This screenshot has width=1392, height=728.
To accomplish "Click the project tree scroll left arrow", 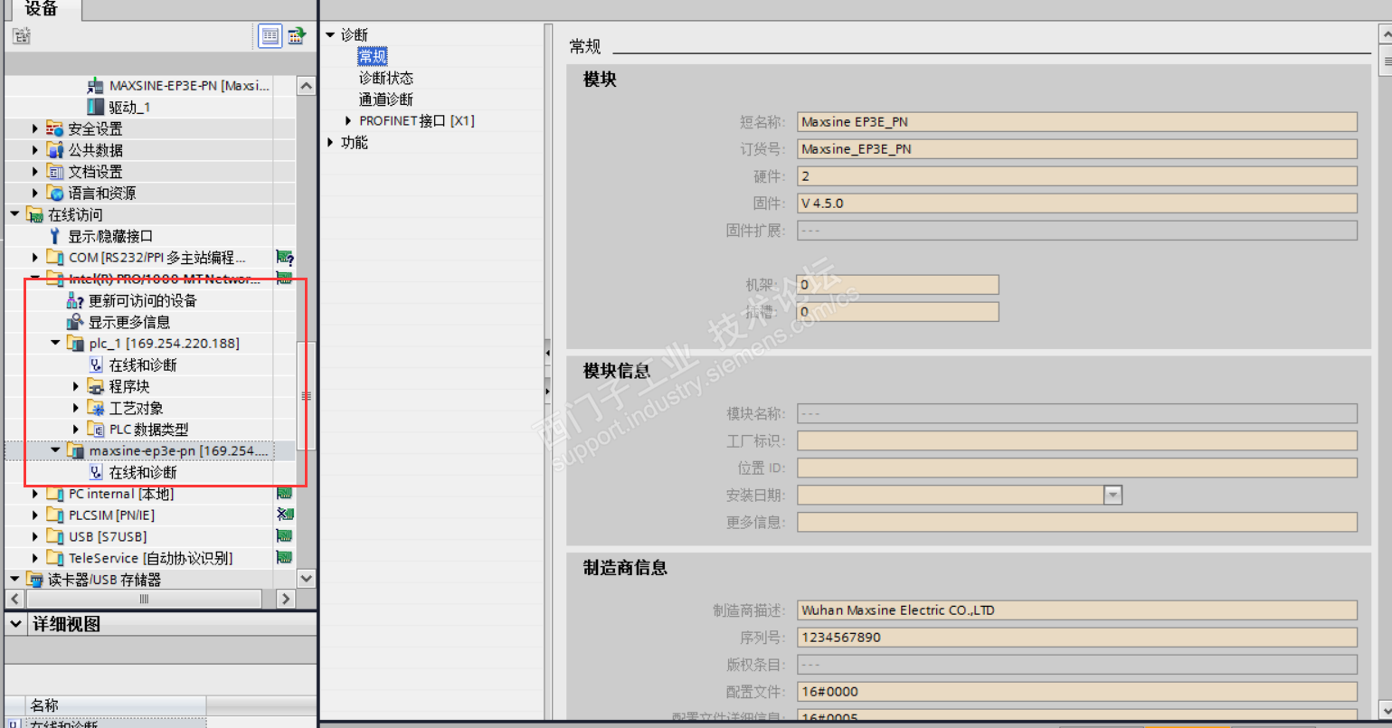I will pos(14,599).
